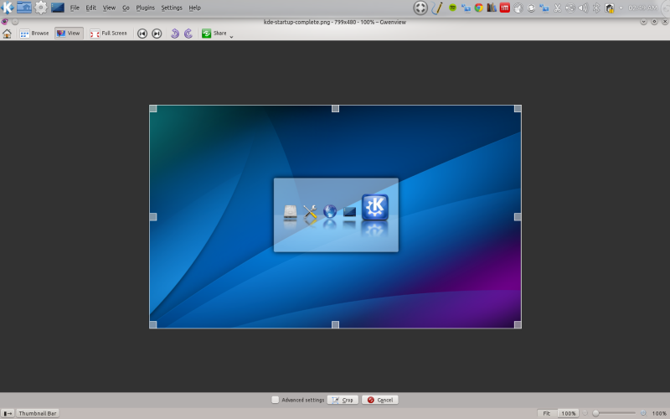Launch system settings gear icon
This screenshot has width=670, height=419.
pos(40,8)
